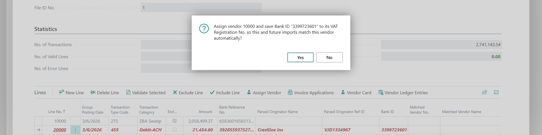This screenshot has width=542, height=135.
Task: Click amount 21,454.60 cell
Action: [200, 130]
